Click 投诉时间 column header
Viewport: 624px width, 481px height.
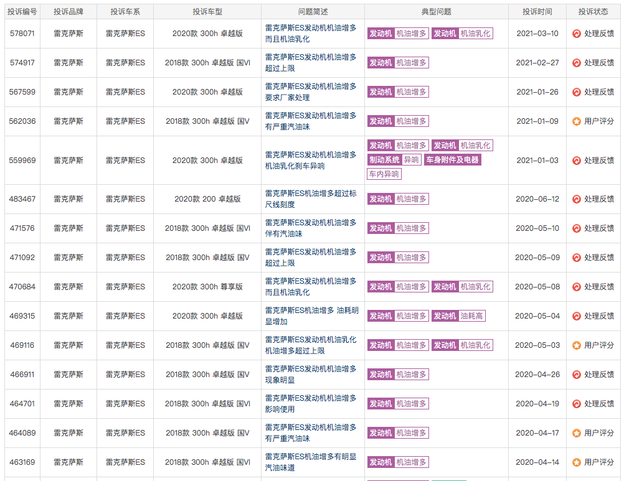(x=537, y=12)
